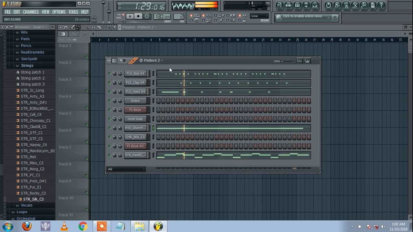413x232 pixels.
Task: Open Chrome from the taskbar
Action: point(83,226)
